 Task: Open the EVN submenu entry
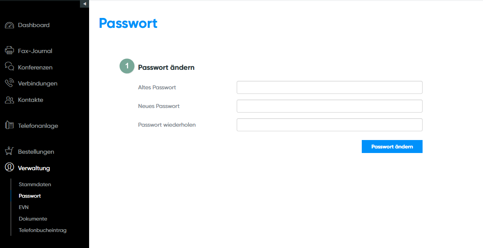(x=24, y=207)
